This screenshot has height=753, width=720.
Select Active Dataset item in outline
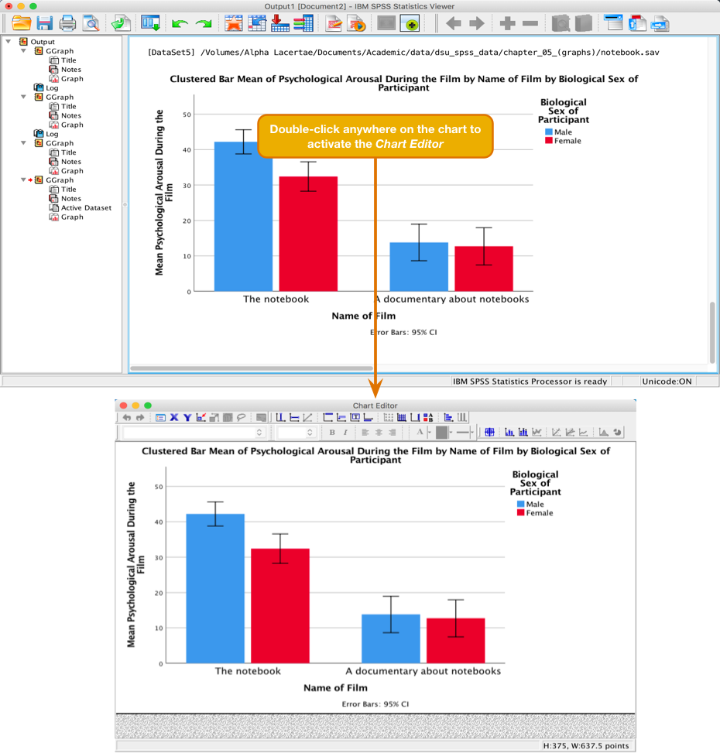point(86,208)
